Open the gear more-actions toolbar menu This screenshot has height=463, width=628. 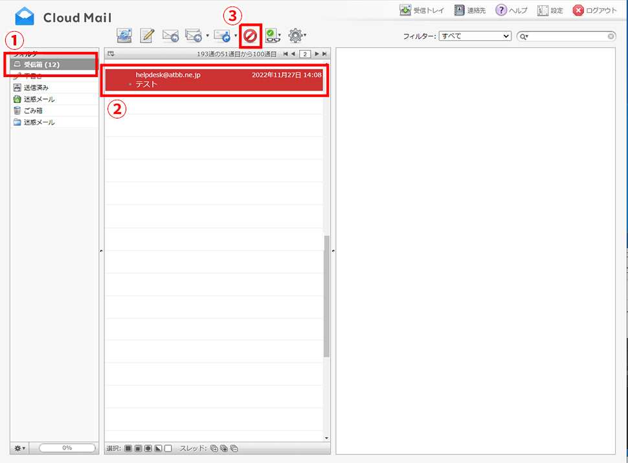[x=297, y=36]
